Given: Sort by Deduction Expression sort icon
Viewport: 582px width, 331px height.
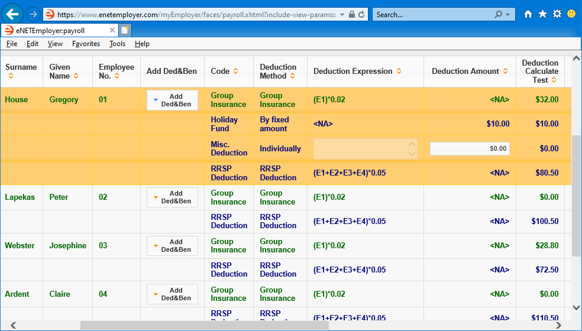Looking at the screenshot, I should tap(399, 72).
